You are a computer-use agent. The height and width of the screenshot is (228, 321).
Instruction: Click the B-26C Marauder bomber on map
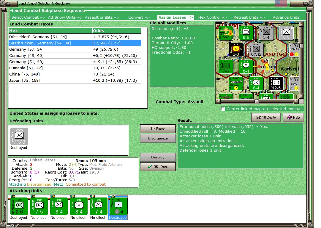pyautogui.click(x=225, y=33)
